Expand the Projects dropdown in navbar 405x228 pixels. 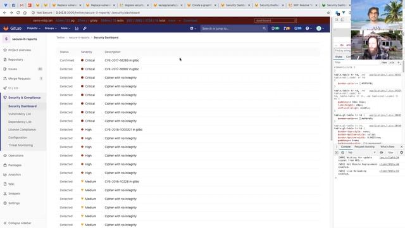(34, 28)
